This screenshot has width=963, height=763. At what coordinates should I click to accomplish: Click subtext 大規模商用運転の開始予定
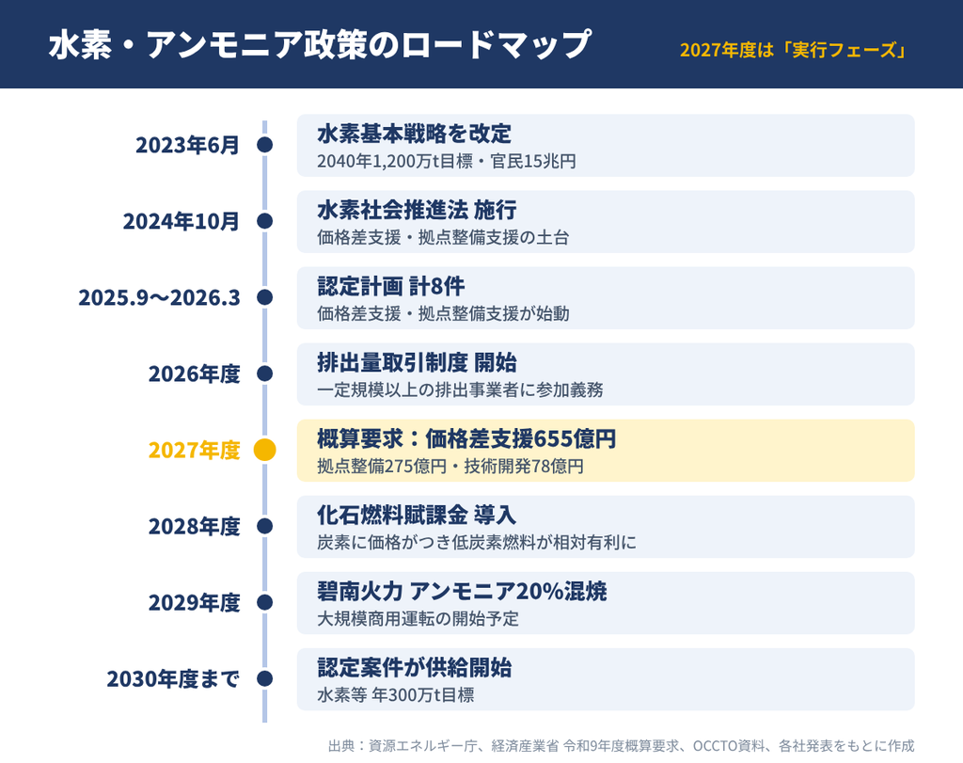tap(418, 619)
